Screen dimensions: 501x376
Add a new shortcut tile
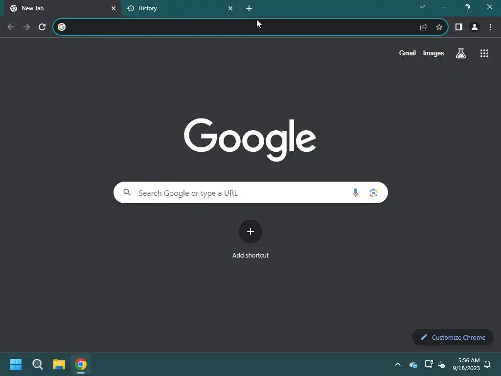[x=250, y=232]
